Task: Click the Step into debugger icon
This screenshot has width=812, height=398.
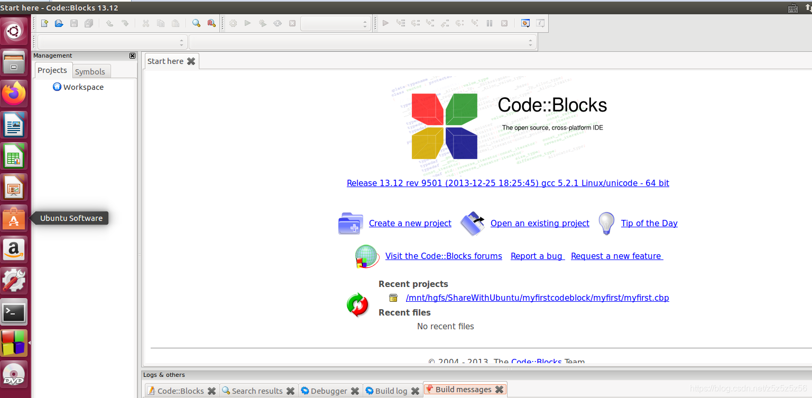Action: (430, 23)
